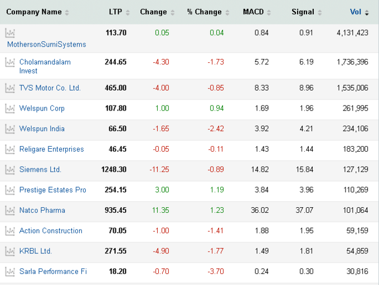Open Welspun India stock link
This screenshot has height=285, width=379.
click(42, 129)
